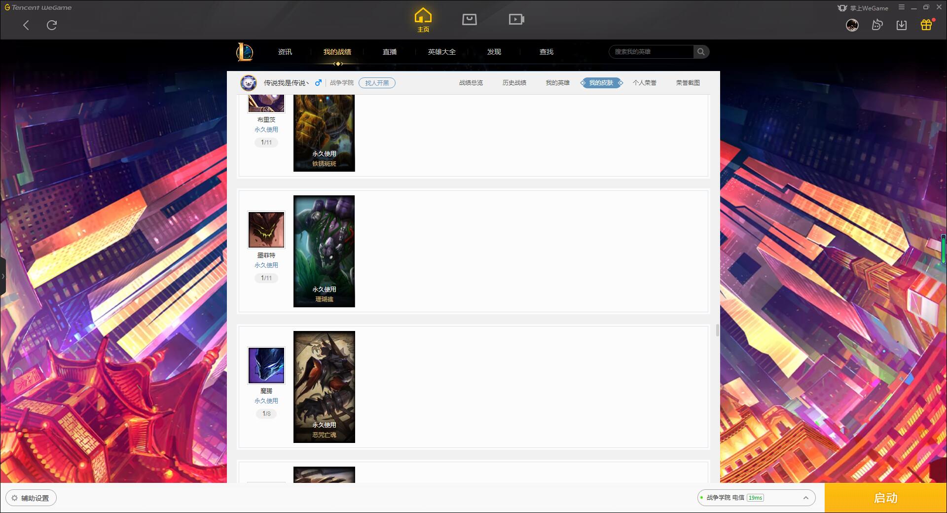
Task: Open the 我的战绩 navigation tab
Action: [x=337, y=52]
